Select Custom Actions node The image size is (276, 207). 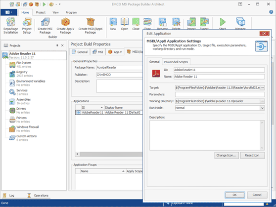23,138
